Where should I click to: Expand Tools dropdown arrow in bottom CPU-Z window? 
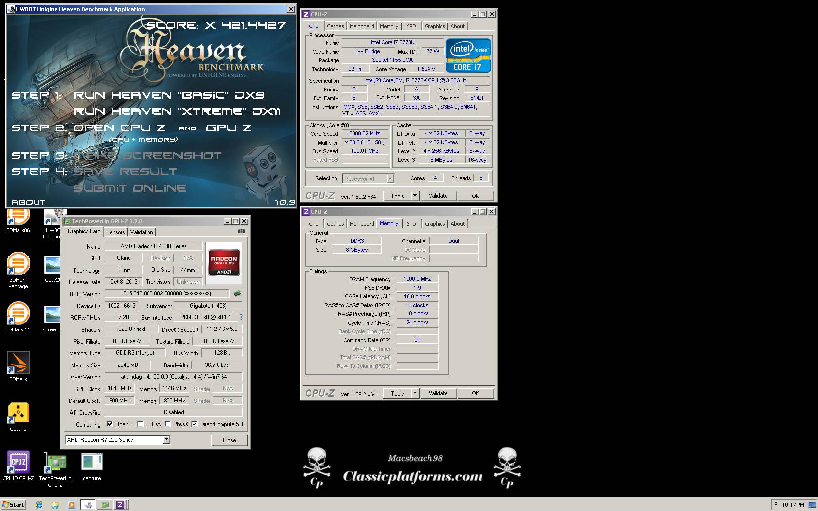(x=415, y=393)
